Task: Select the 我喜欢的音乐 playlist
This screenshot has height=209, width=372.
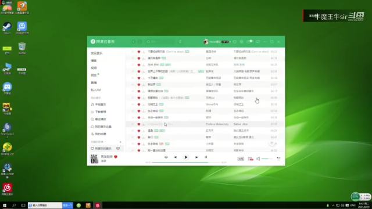Action: (x=101, y=149)
